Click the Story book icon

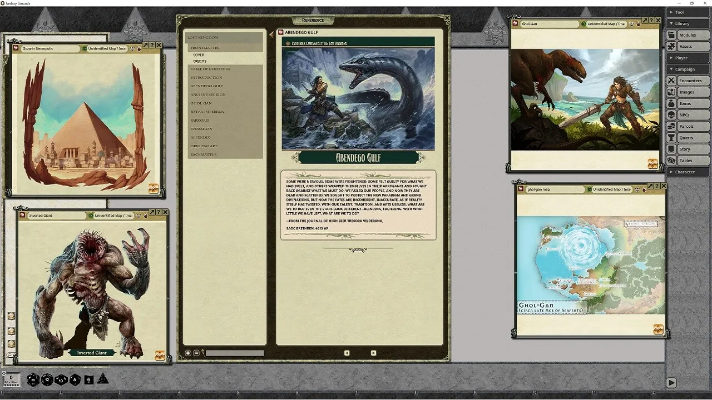[671, 149]
